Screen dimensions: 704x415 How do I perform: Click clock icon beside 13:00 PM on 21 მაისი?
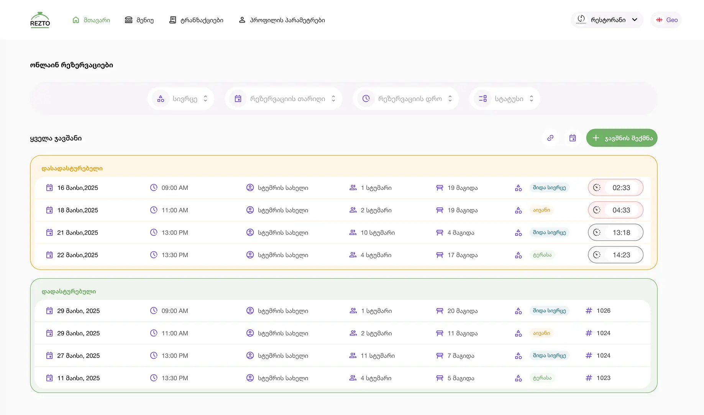[154, 232]
